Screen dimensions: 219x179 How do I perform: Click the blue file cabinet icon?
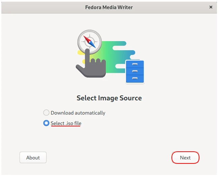[135, 71]
